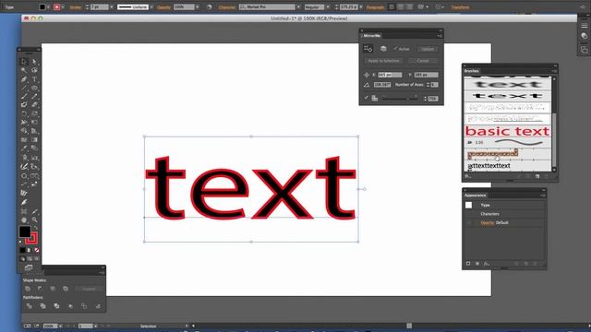
Task: Set color mode to None (red slash)
Action: point(37,250)
